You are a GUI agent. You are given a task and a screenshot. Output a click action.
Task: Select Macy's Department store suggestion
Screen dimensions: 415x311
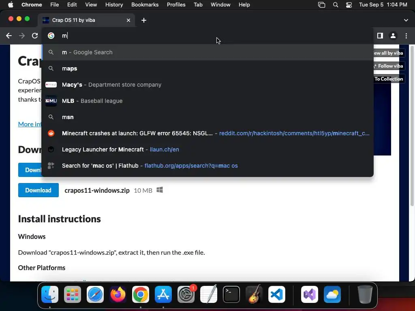pos(207,85)
